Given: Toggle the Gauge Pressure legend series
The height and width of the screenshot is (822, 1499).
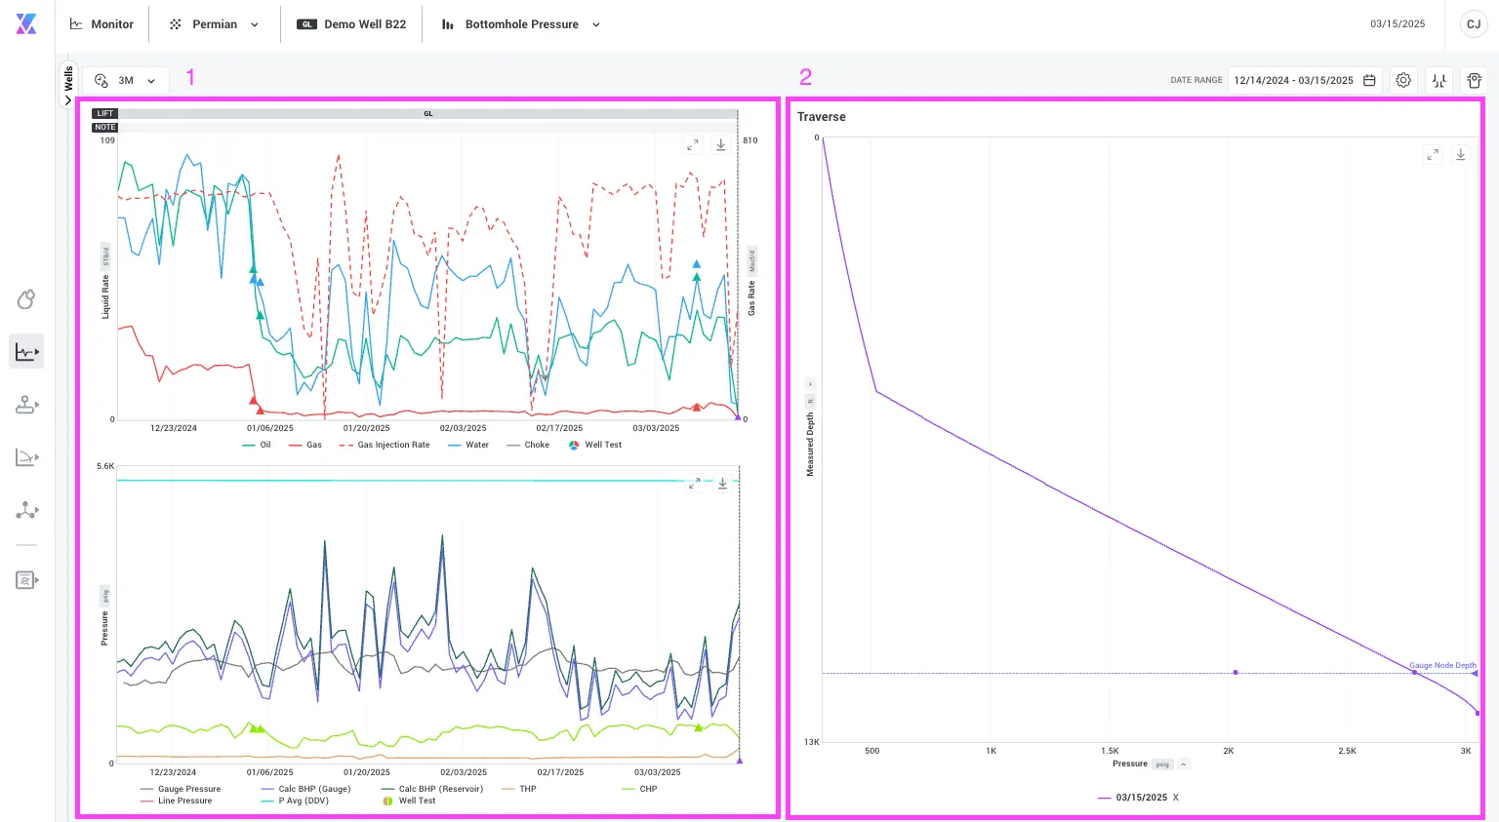Looking at the screenshot, I should click(x=181, y=789).
